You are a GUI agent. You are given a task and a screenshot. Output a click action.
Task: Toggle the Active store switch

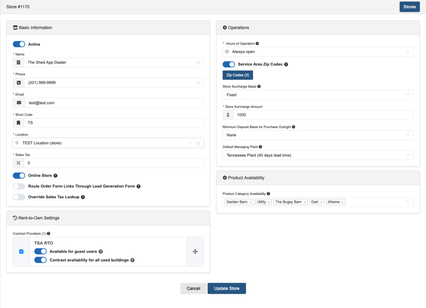click(x=19, y=44)
